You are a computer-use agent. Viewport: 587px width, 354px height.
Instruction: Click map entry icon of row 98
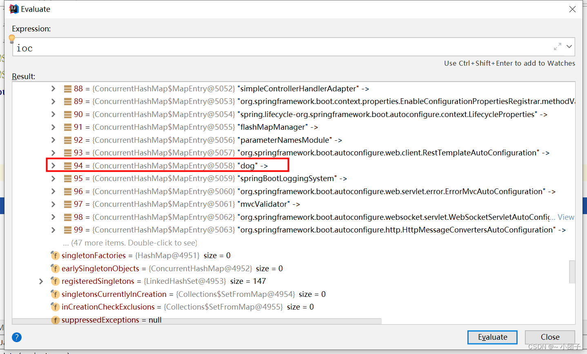pos(68,217)
